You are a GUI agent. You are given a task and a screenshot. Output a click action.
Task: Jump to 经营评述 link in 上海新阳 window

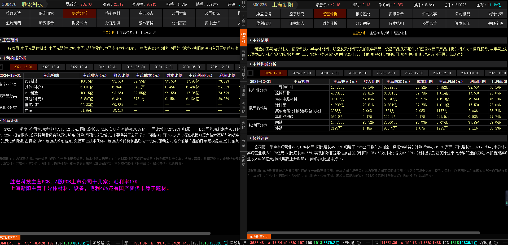400,33
